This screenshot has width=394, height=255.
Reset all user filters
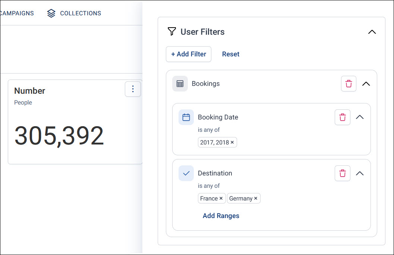tap(231, 54)
